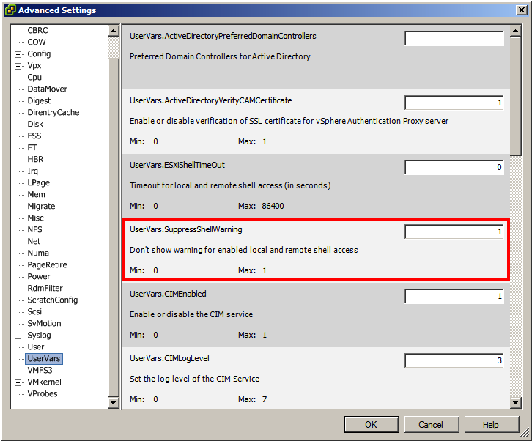Click the vSphere icon in title bar
The image size is (532, 441).
(10, 10)
